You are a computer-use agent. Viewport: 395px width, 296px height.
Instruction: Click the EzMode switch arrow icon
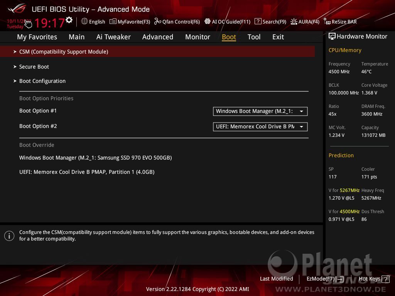341,279
